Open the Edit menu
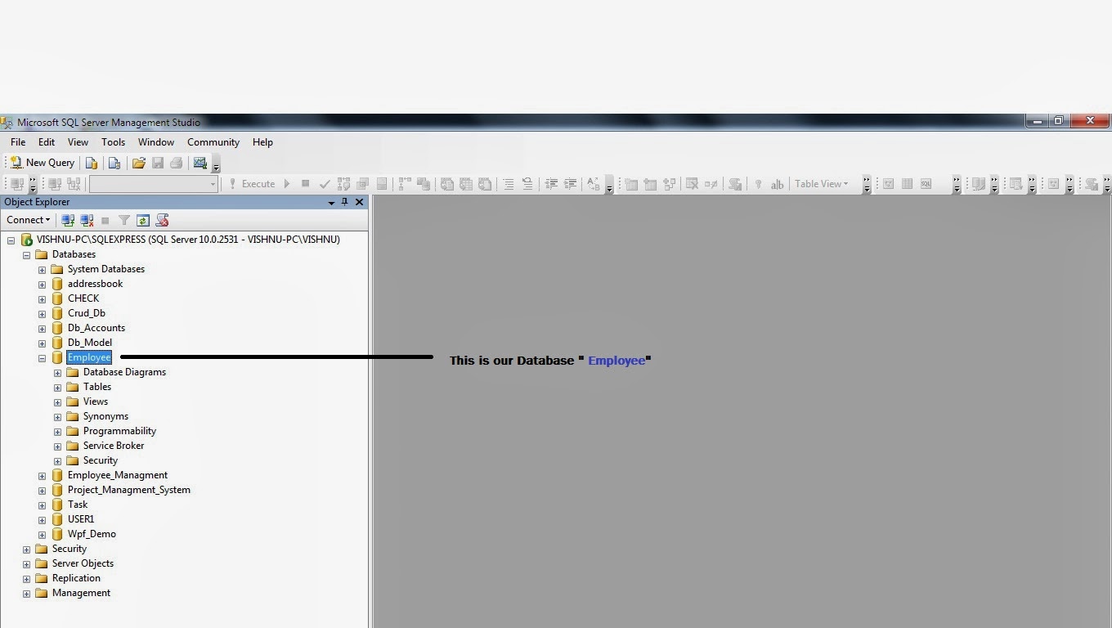Screen dimensions: 1112x628 [47, 142]
